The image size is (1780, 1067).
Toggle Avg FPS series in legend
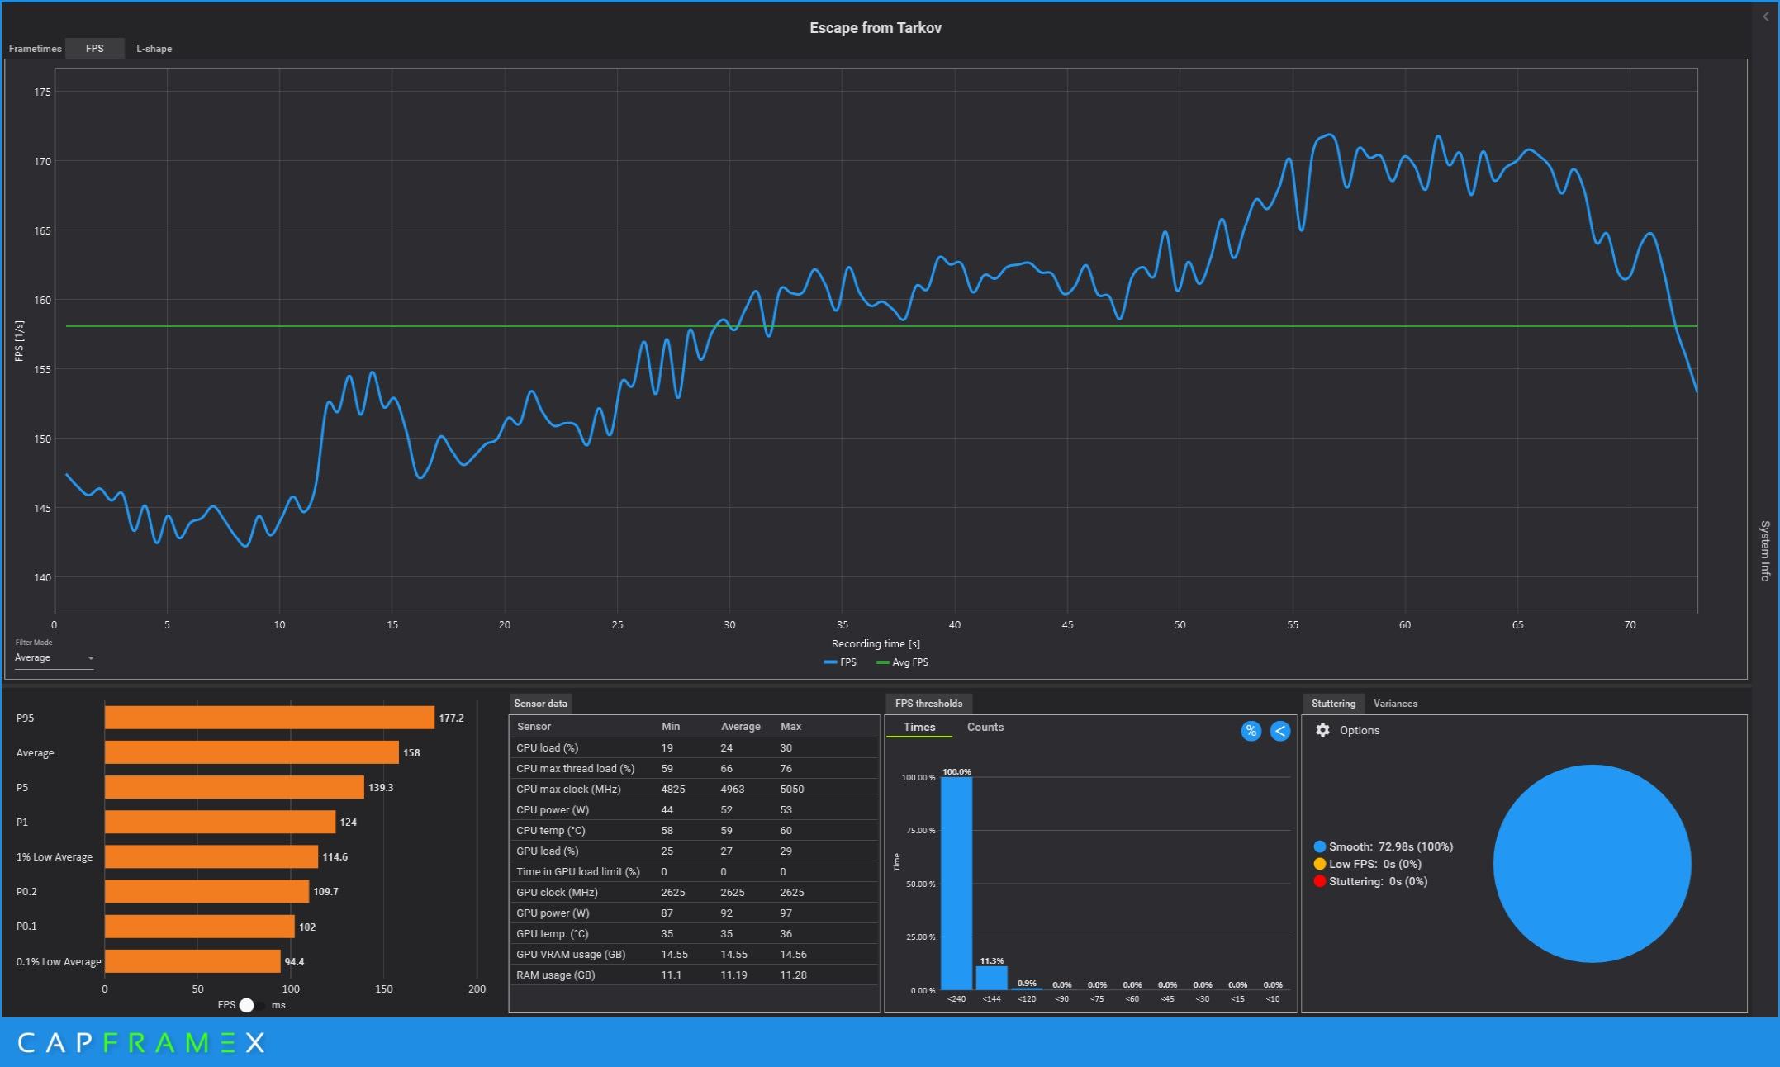(x=902, y=662)
